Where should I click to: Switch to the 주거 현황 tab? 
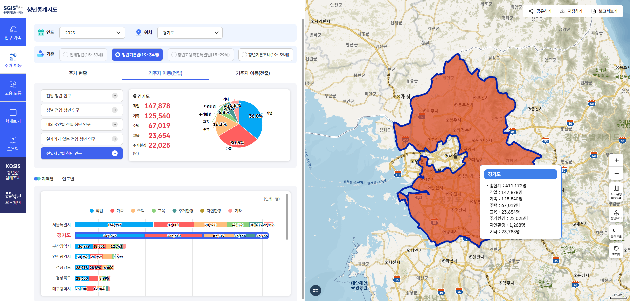coord(78,73)
